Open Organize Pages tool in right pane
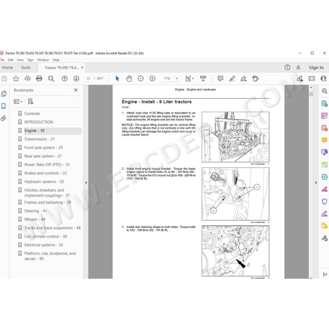The image size is (329, 329). coord(324,116)
